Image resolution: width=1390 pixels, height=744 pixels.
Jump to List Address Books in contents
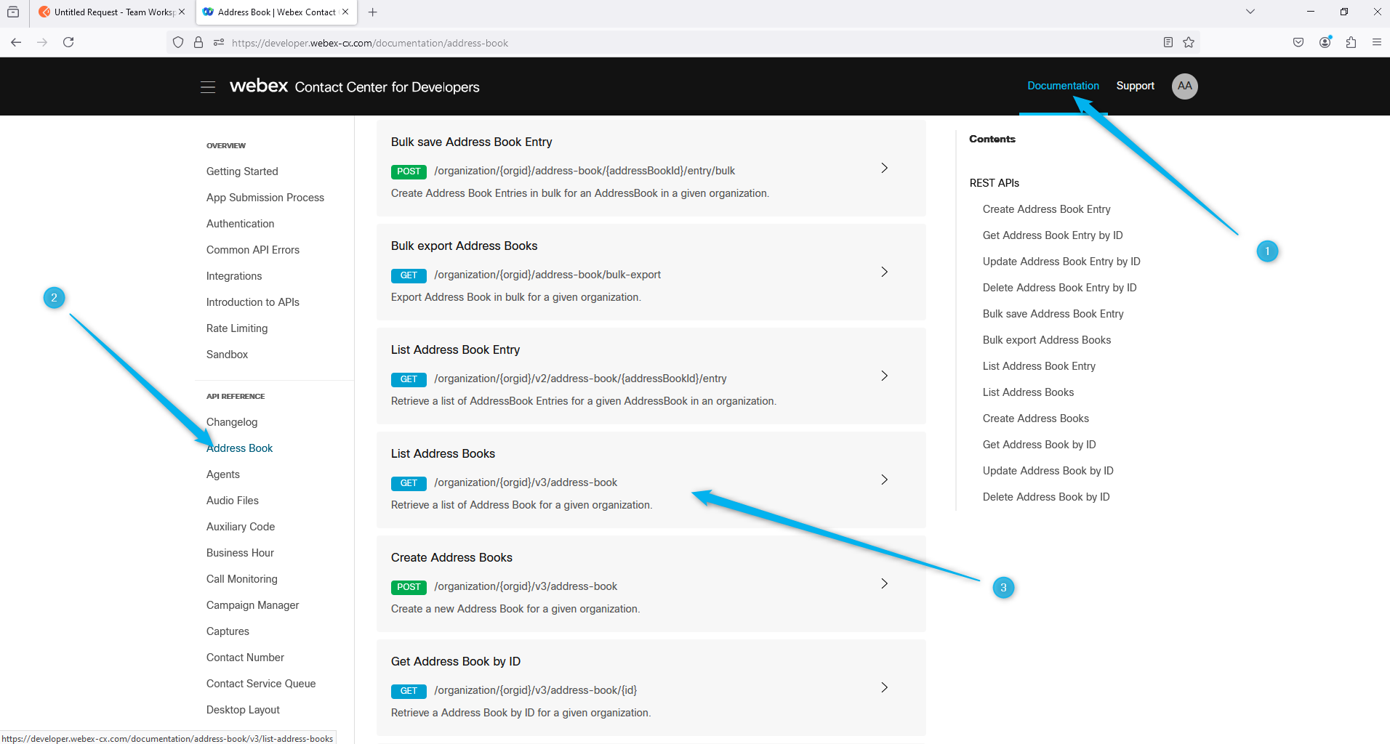(x=1028, y=392)
